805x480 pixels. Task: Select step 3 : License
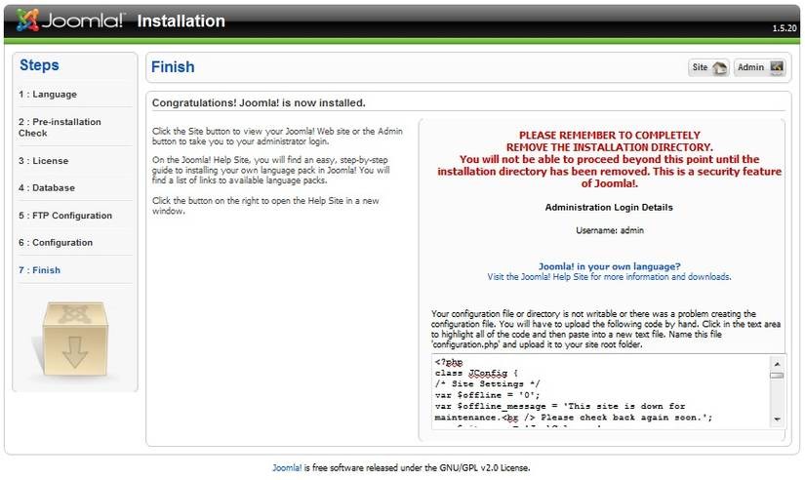click(44, 161)
